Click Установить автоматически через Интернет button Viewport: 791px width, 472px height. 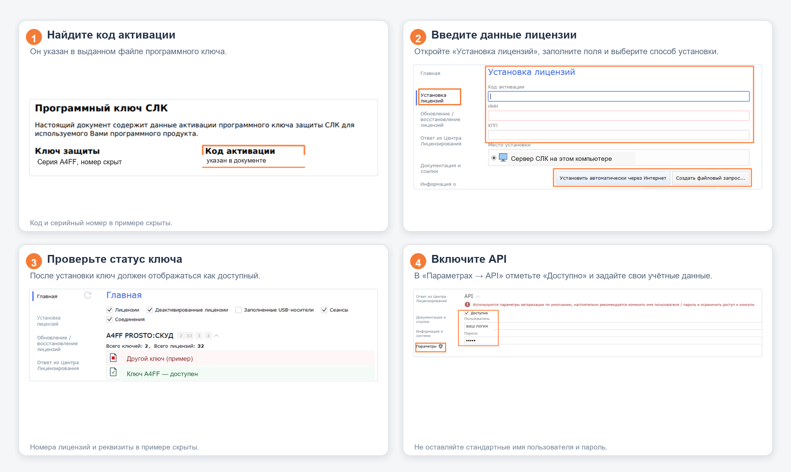[x=613, y=178]
